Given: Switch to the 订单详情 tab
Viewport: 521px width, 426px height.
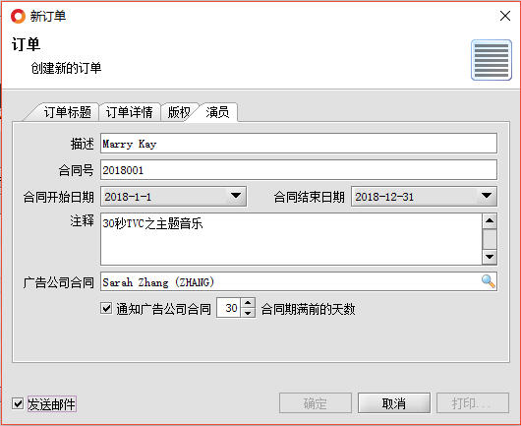Looking at the screenshot, I should [x=130, y=112].
